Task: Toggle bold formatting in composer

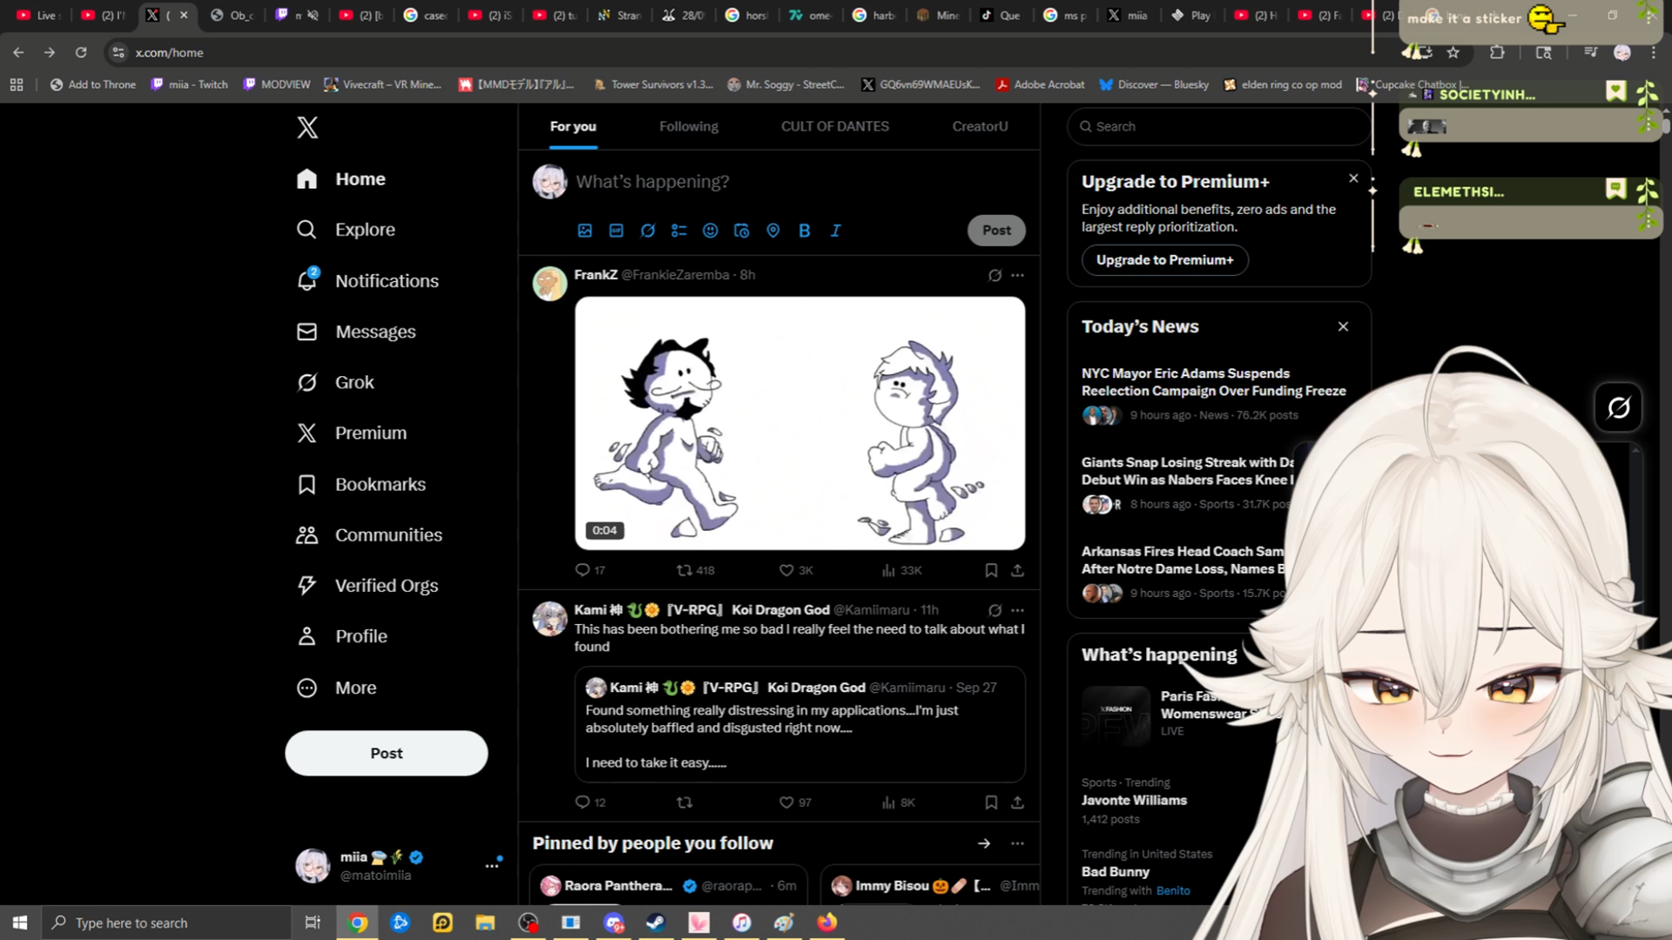Action: click(x=805, y=231)
